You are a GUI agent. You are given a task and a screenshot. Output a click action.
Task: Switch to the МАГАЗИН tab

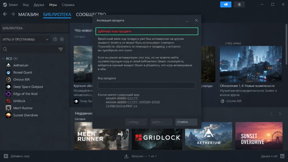coord(28,14)
